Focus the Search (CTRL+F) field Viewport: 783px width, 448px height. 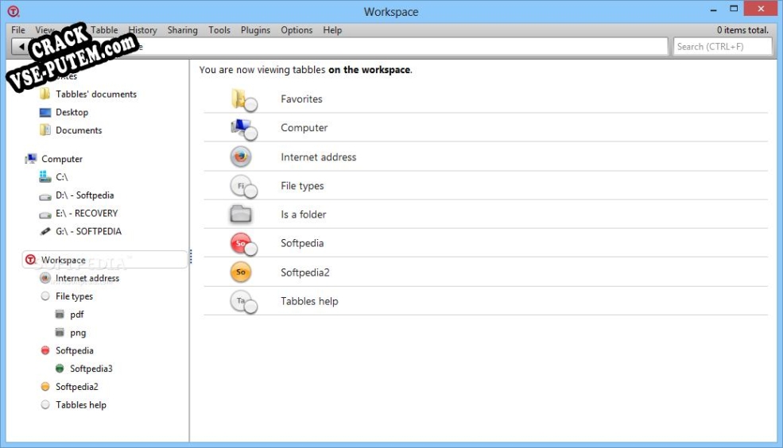tap(722, 46)
